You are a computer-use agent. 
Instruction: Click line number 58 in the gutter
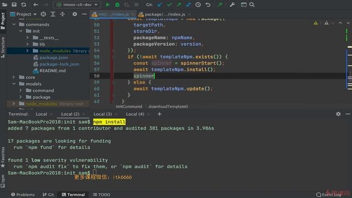[x=97, y=76]
